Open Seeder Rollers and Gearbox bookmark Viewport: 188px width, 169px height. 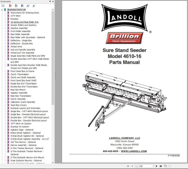23,25
